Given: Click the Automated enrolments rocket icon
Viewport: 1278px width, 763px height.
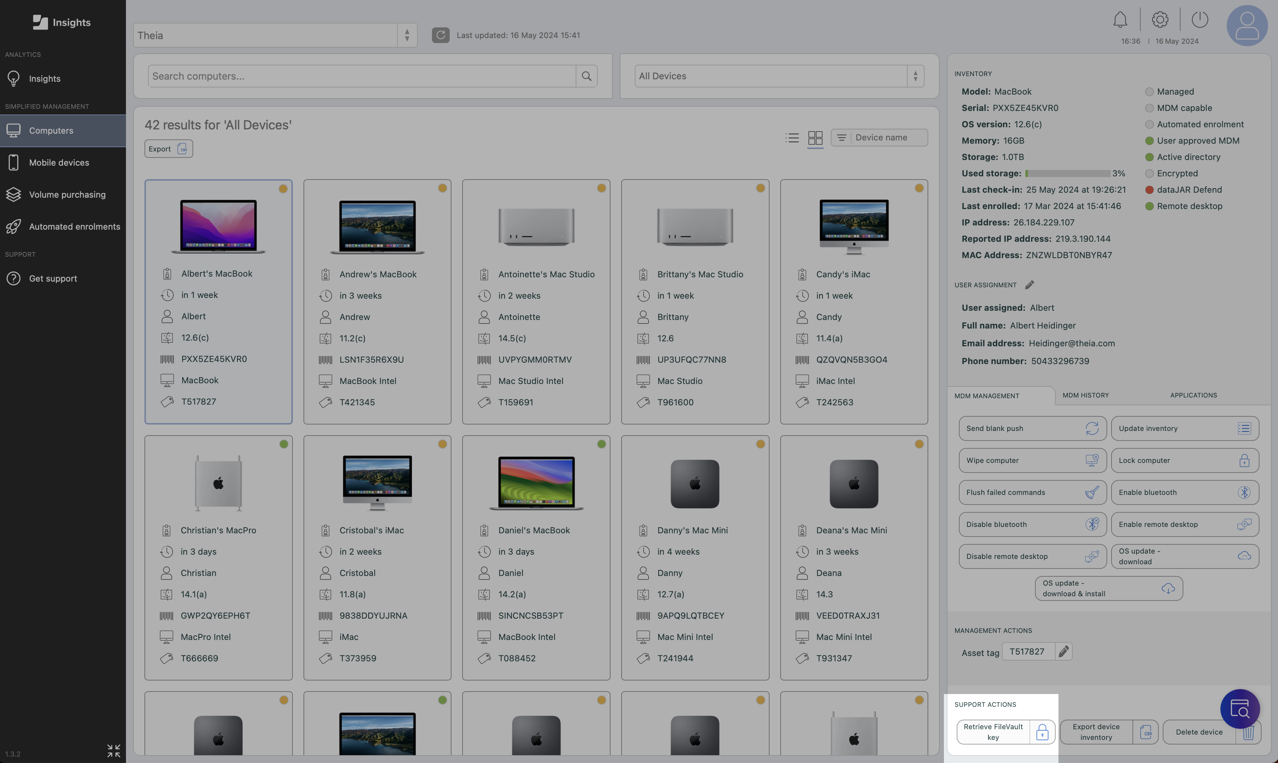Looking at the screenshot, I should click(14, 227).
